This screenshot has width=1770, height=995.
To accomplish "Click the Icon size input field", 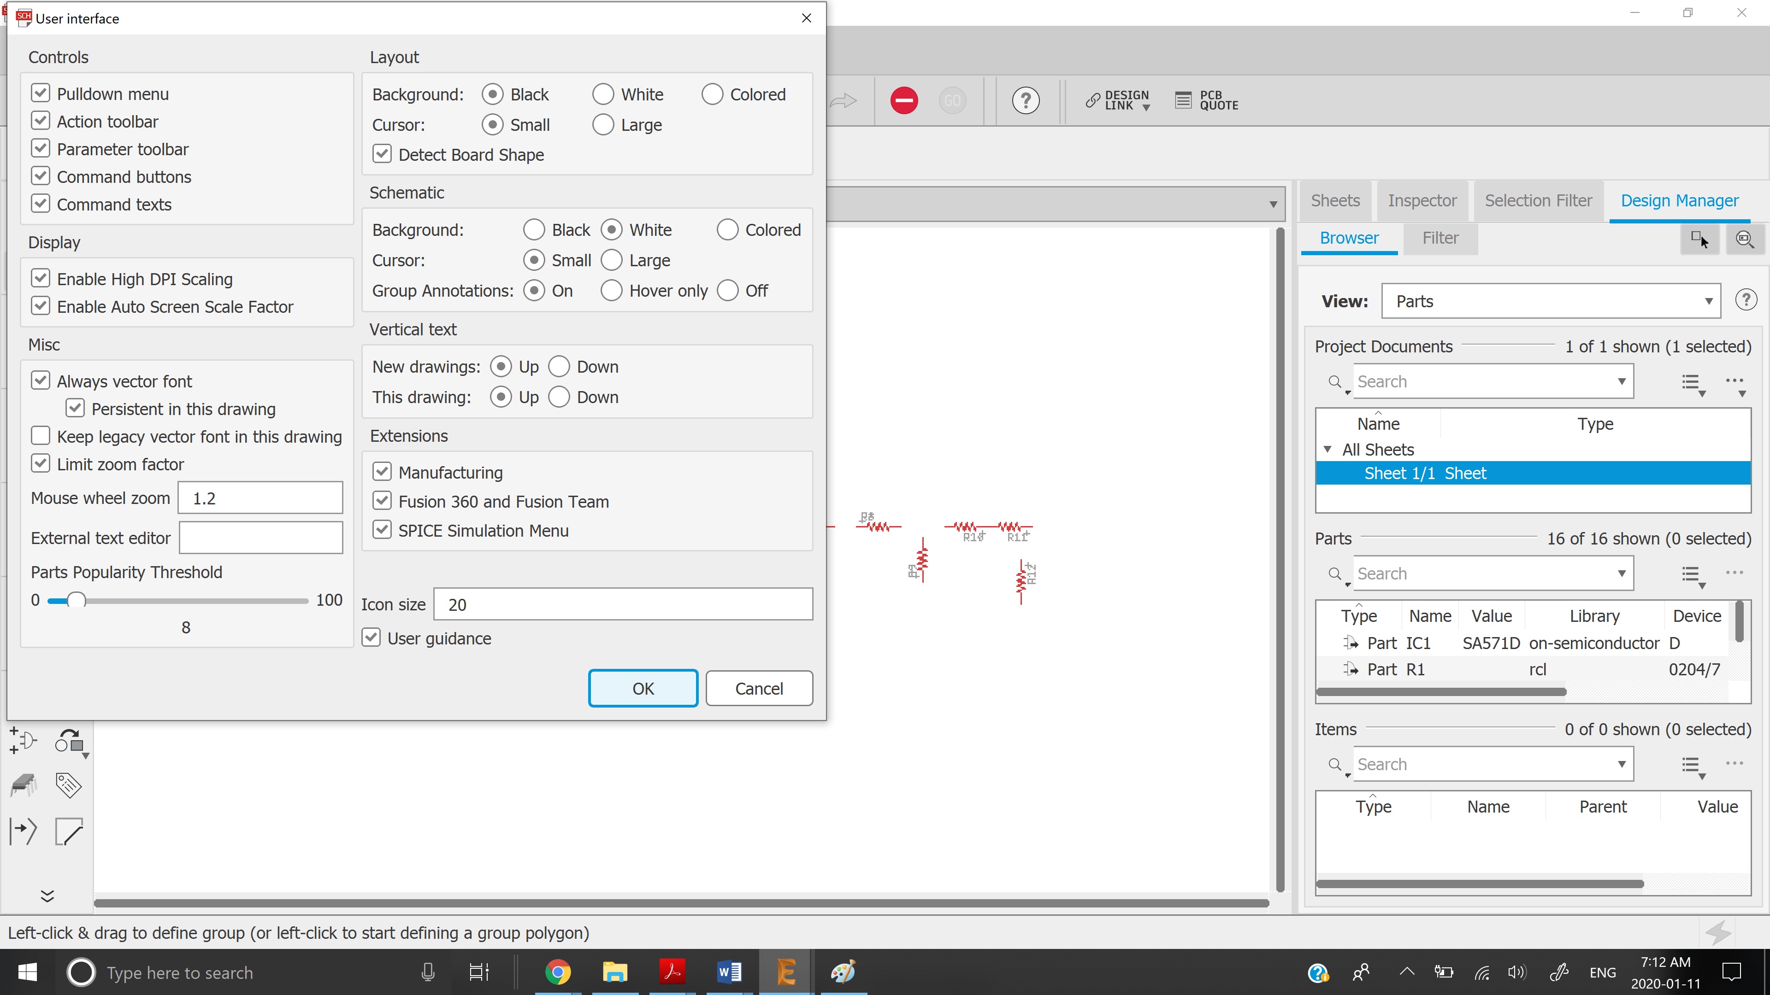I will point(623,604).
